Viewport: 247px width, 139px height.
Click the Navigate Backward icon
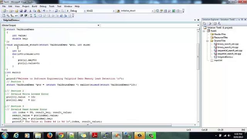(x=56, y=11)
